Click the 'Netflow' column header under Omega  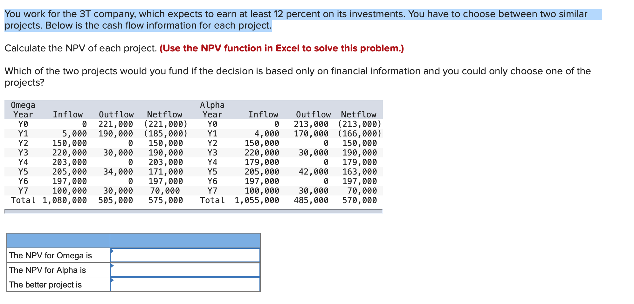point(165,115)
